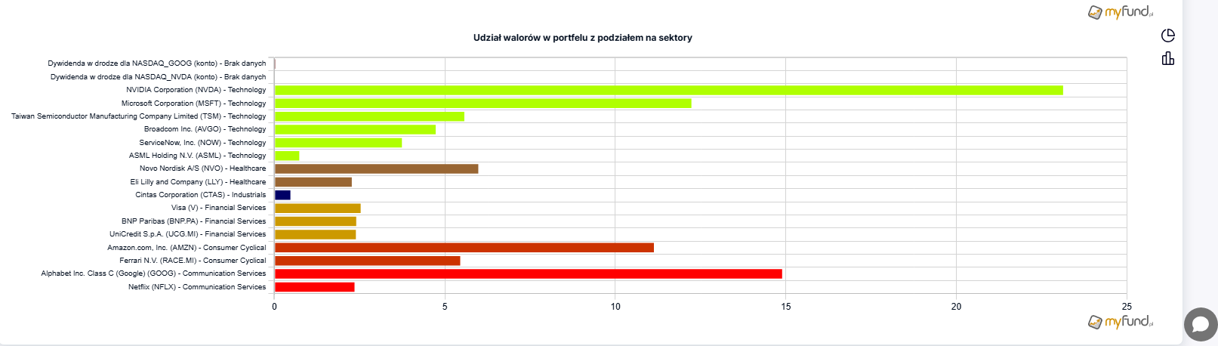The image size is (1218, 346).
Task: Select the Microsoft Corporation bar
Action: click(483, 103)
